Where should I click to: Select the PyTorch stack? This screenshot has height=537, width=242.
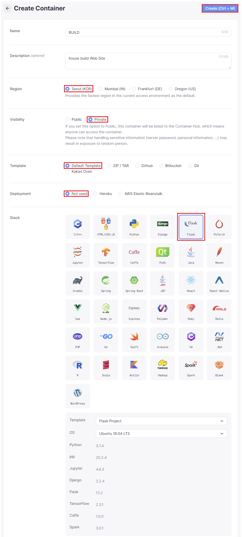click(x=219, y=227)
